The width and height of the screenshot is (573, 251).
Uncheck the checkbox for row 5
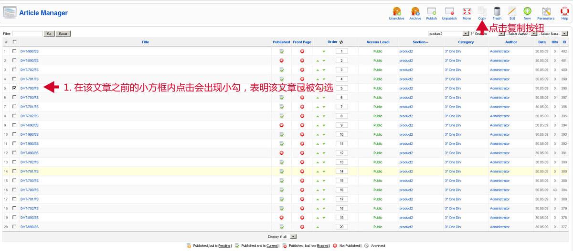(14, 88)
